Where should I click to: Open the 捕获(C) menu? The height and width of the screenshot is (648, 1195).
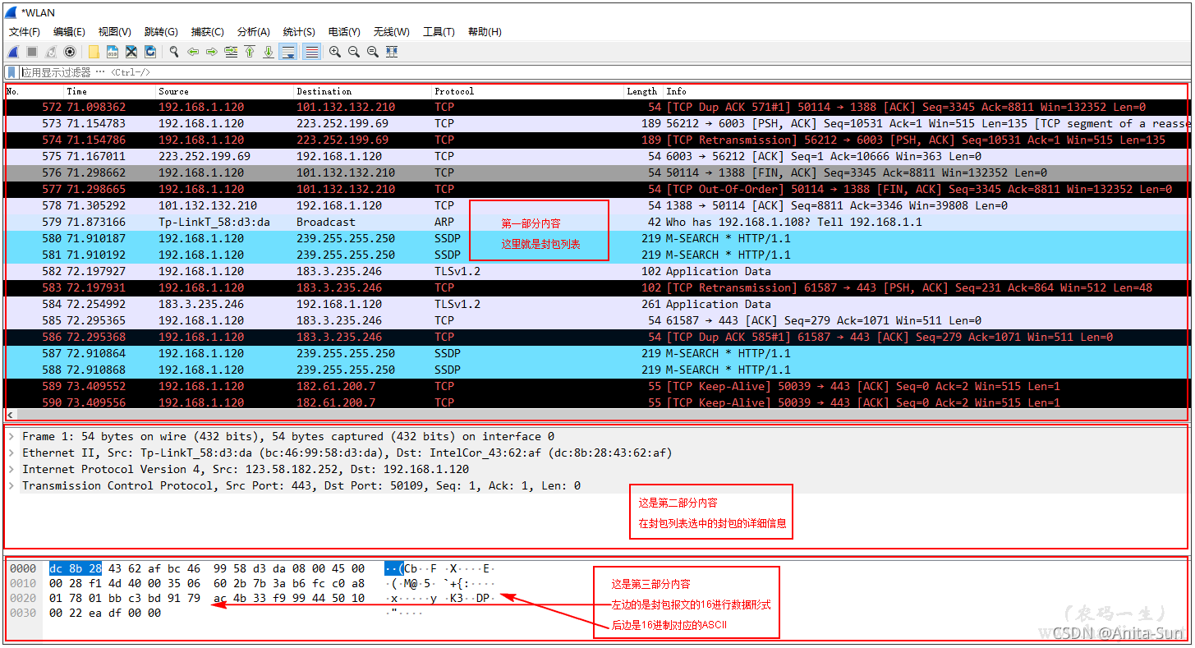(x=207, y=32)
